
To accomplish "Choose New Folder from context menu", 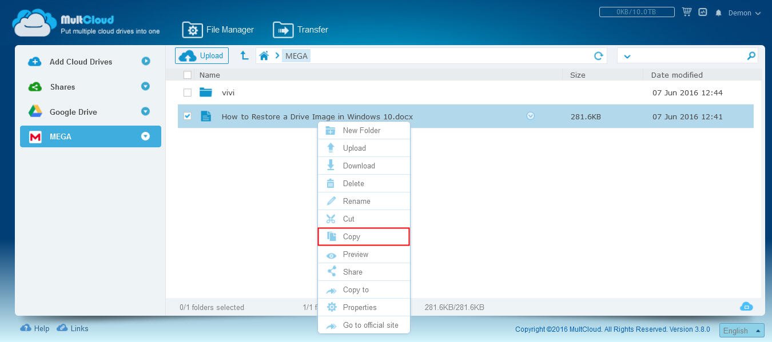I will [x=364, y=130].
